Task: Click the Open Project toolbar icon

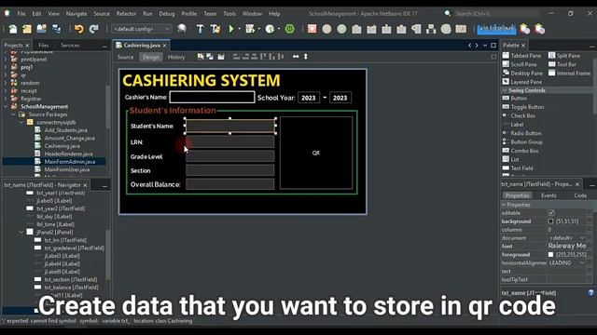Action: [41, 29]
